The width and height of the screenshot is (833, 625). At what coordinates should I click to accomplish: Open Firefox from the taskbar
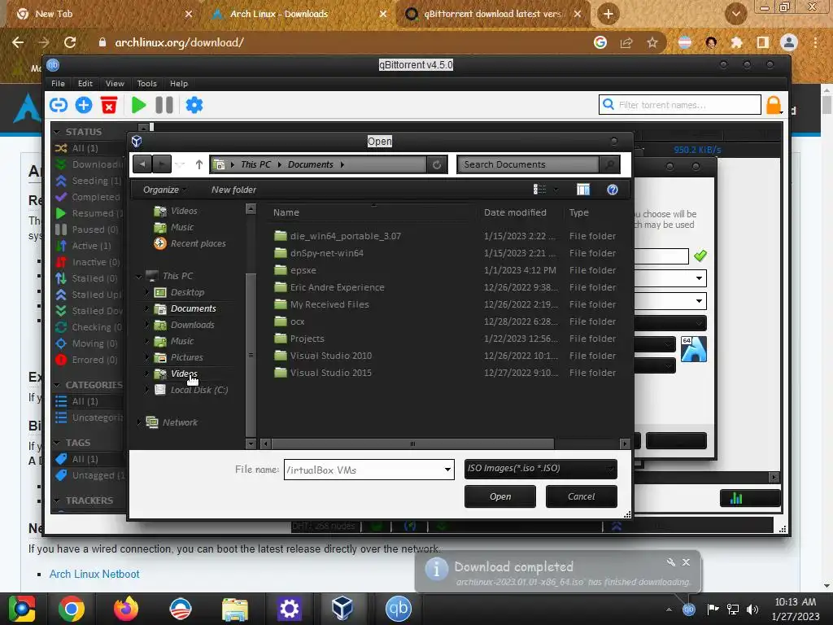tap(126, 608)
